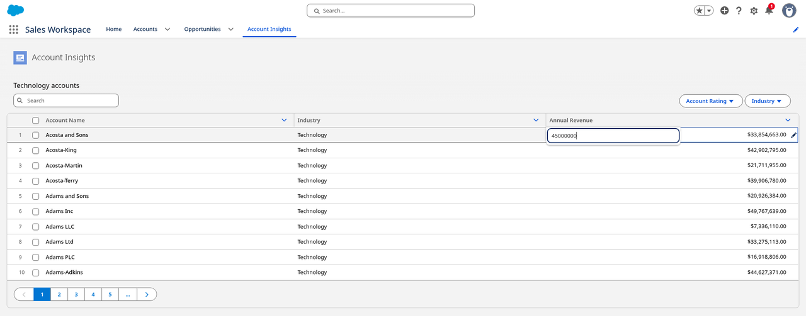Screen dimensions: 806x316
Task: Click the Account Name column header label
Action: [65, 121]
